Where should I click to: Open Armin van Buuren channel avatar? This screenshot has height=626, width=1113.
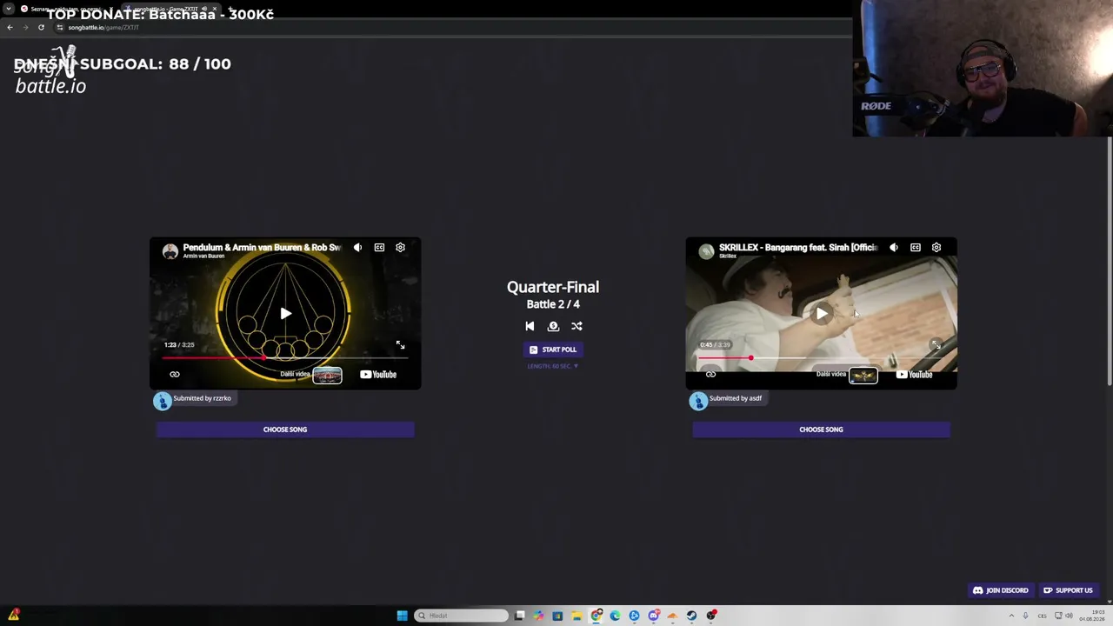[170, 251]
